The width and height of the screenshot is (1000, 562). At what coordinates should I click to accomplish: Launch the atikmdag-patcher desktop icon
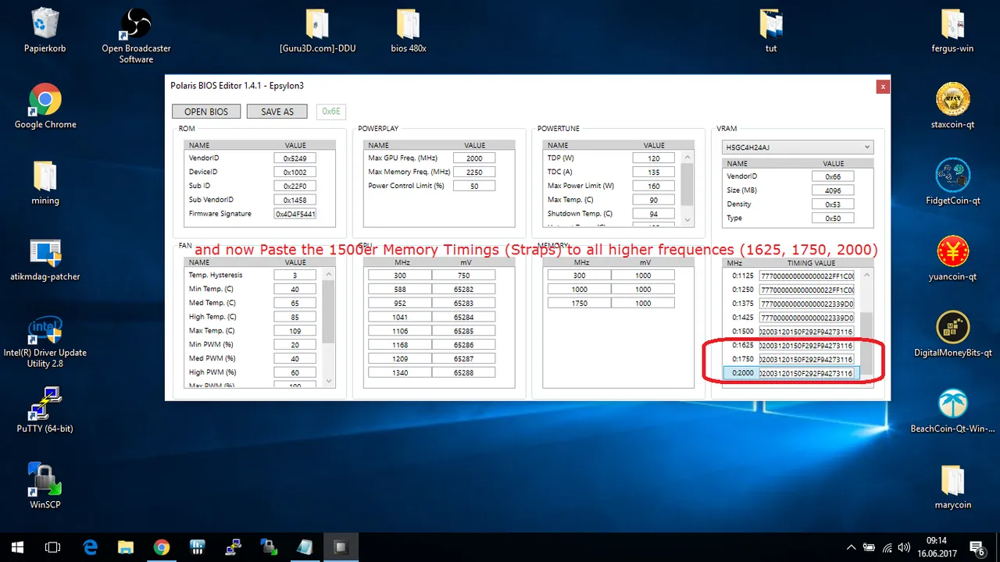coord(45,259)
